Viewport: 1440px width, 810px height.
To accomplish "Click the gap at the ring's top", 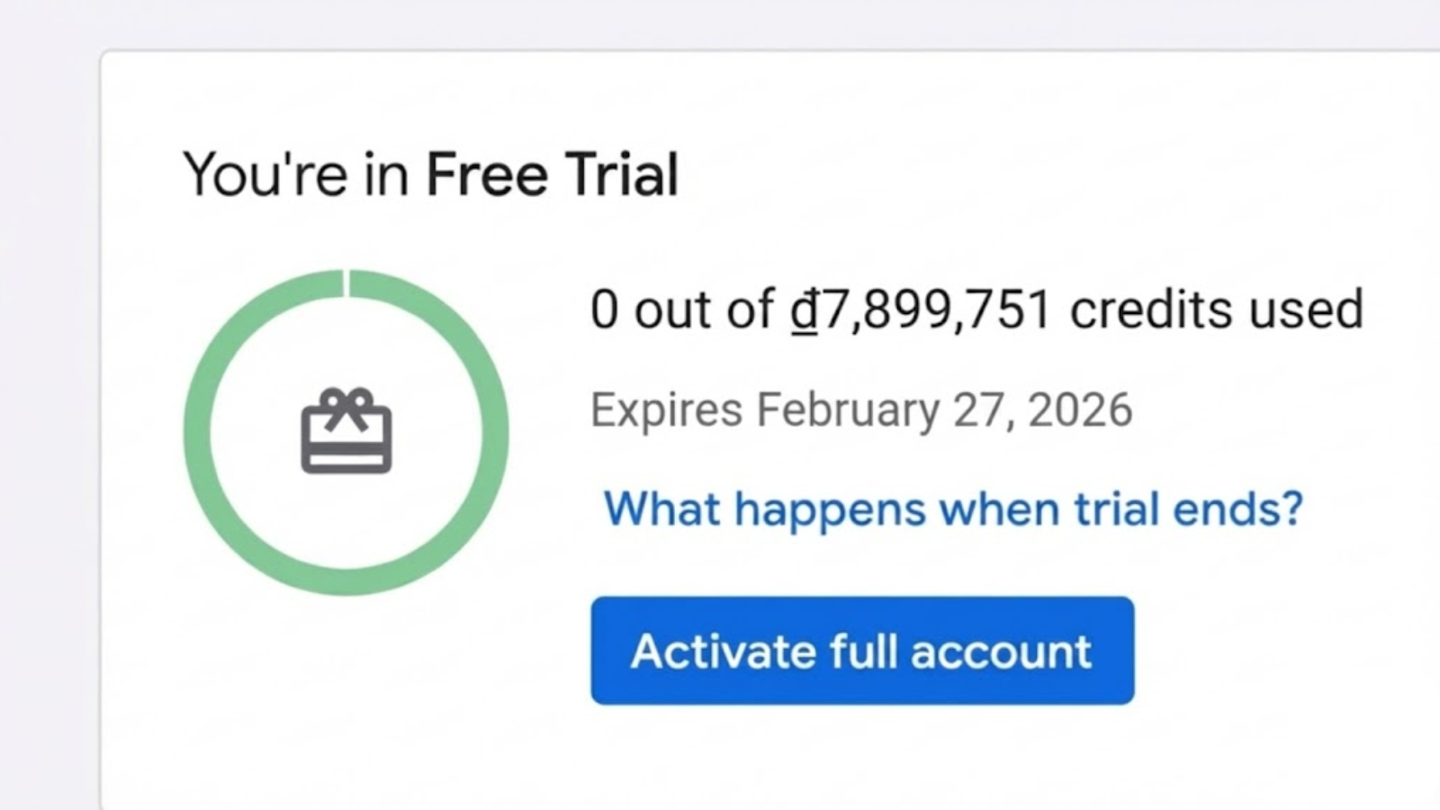I will [x=346, y=282].
